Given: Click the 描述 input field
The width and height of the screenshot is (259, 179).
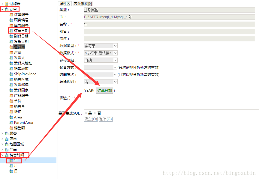Looking at the screenshot, I should click(x=169, y=39).
